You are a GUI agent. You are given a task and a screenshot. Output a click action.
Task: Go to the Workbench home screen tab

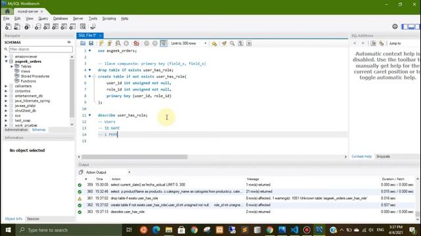click(x=7, y=11)
